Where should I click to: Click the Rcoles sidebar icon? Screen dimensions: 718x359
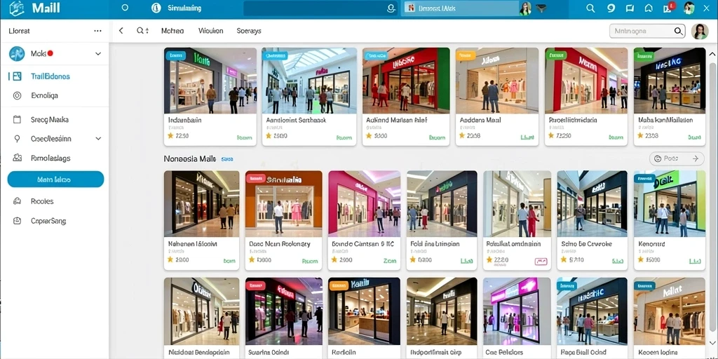(x=17, y=201)
